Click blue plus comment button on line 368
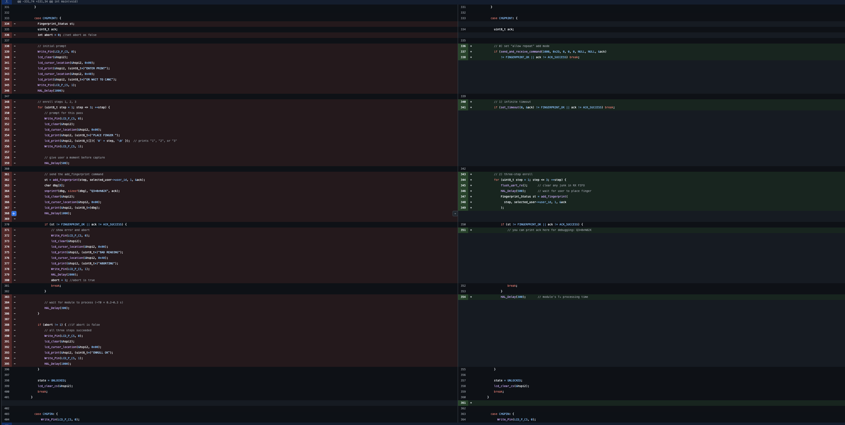 click(x=14, y=214)
